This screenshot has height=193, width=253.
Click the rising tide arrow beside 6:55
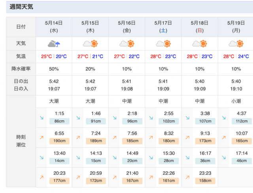coord(42,138)
